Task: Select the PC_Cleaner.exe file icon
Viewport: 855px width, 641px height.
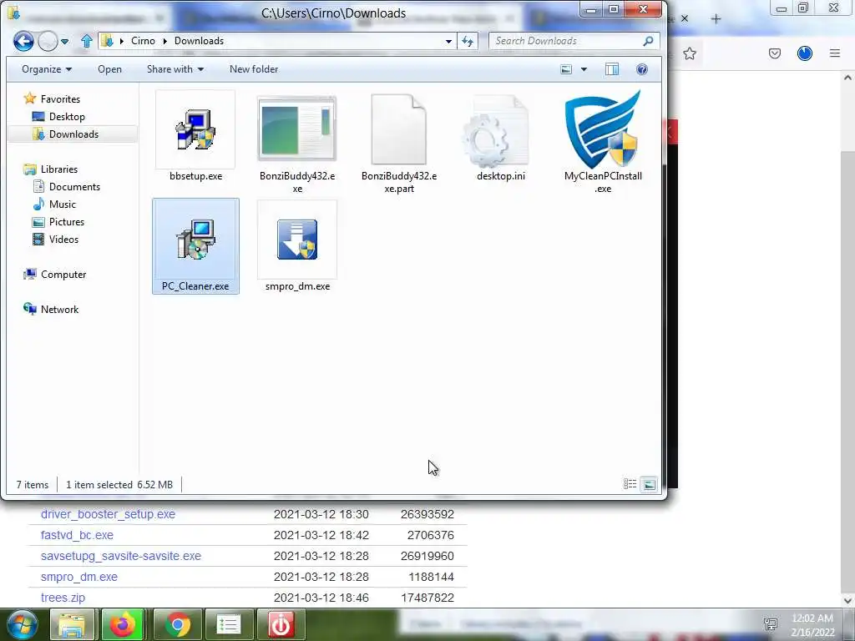Action: pyautogui.click(x=195, y=240)
